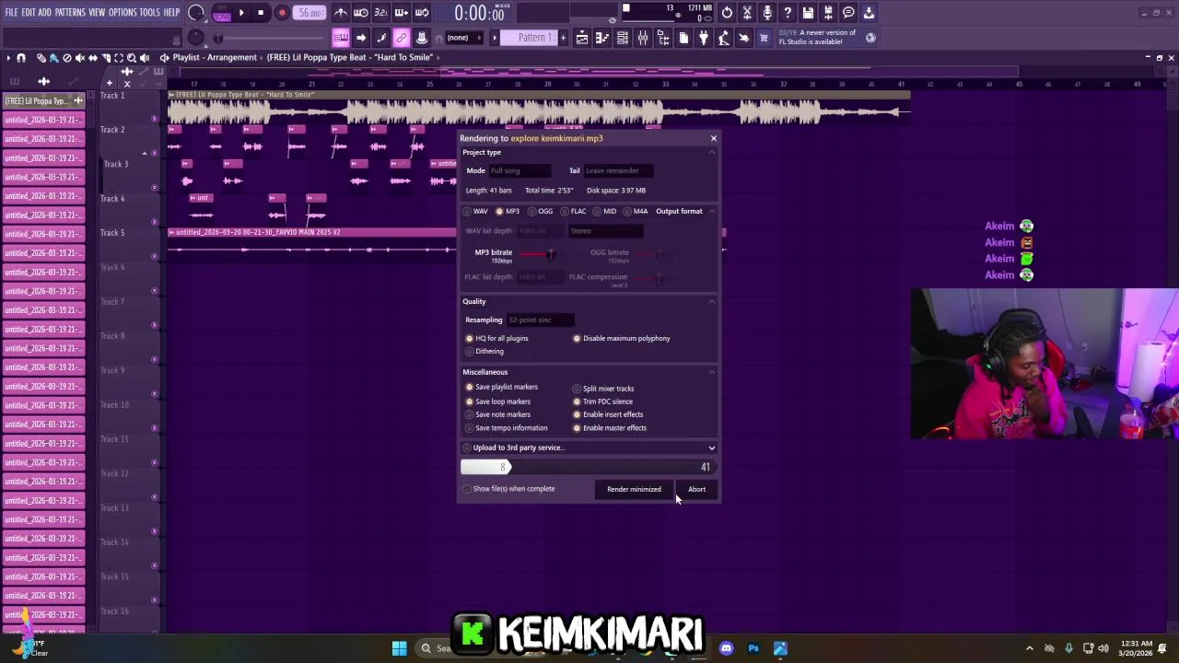Image resolution: width=1179 pixels, height=663 pixels.
Task: Click Render minimized button
Action: 634,490
